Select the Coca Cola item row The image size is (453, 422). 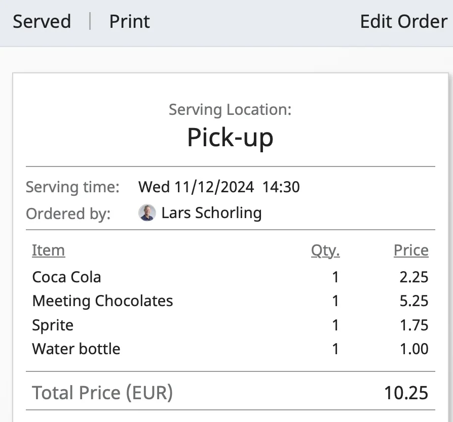(x=230, y=277)
